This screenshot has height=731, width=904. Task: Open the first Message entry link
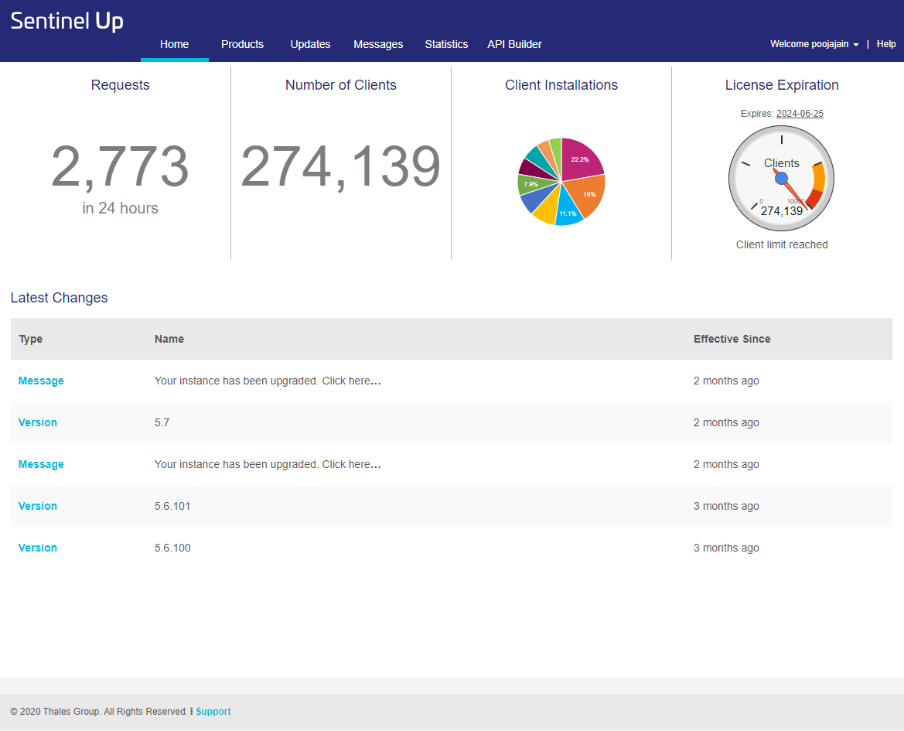point(41,381)
